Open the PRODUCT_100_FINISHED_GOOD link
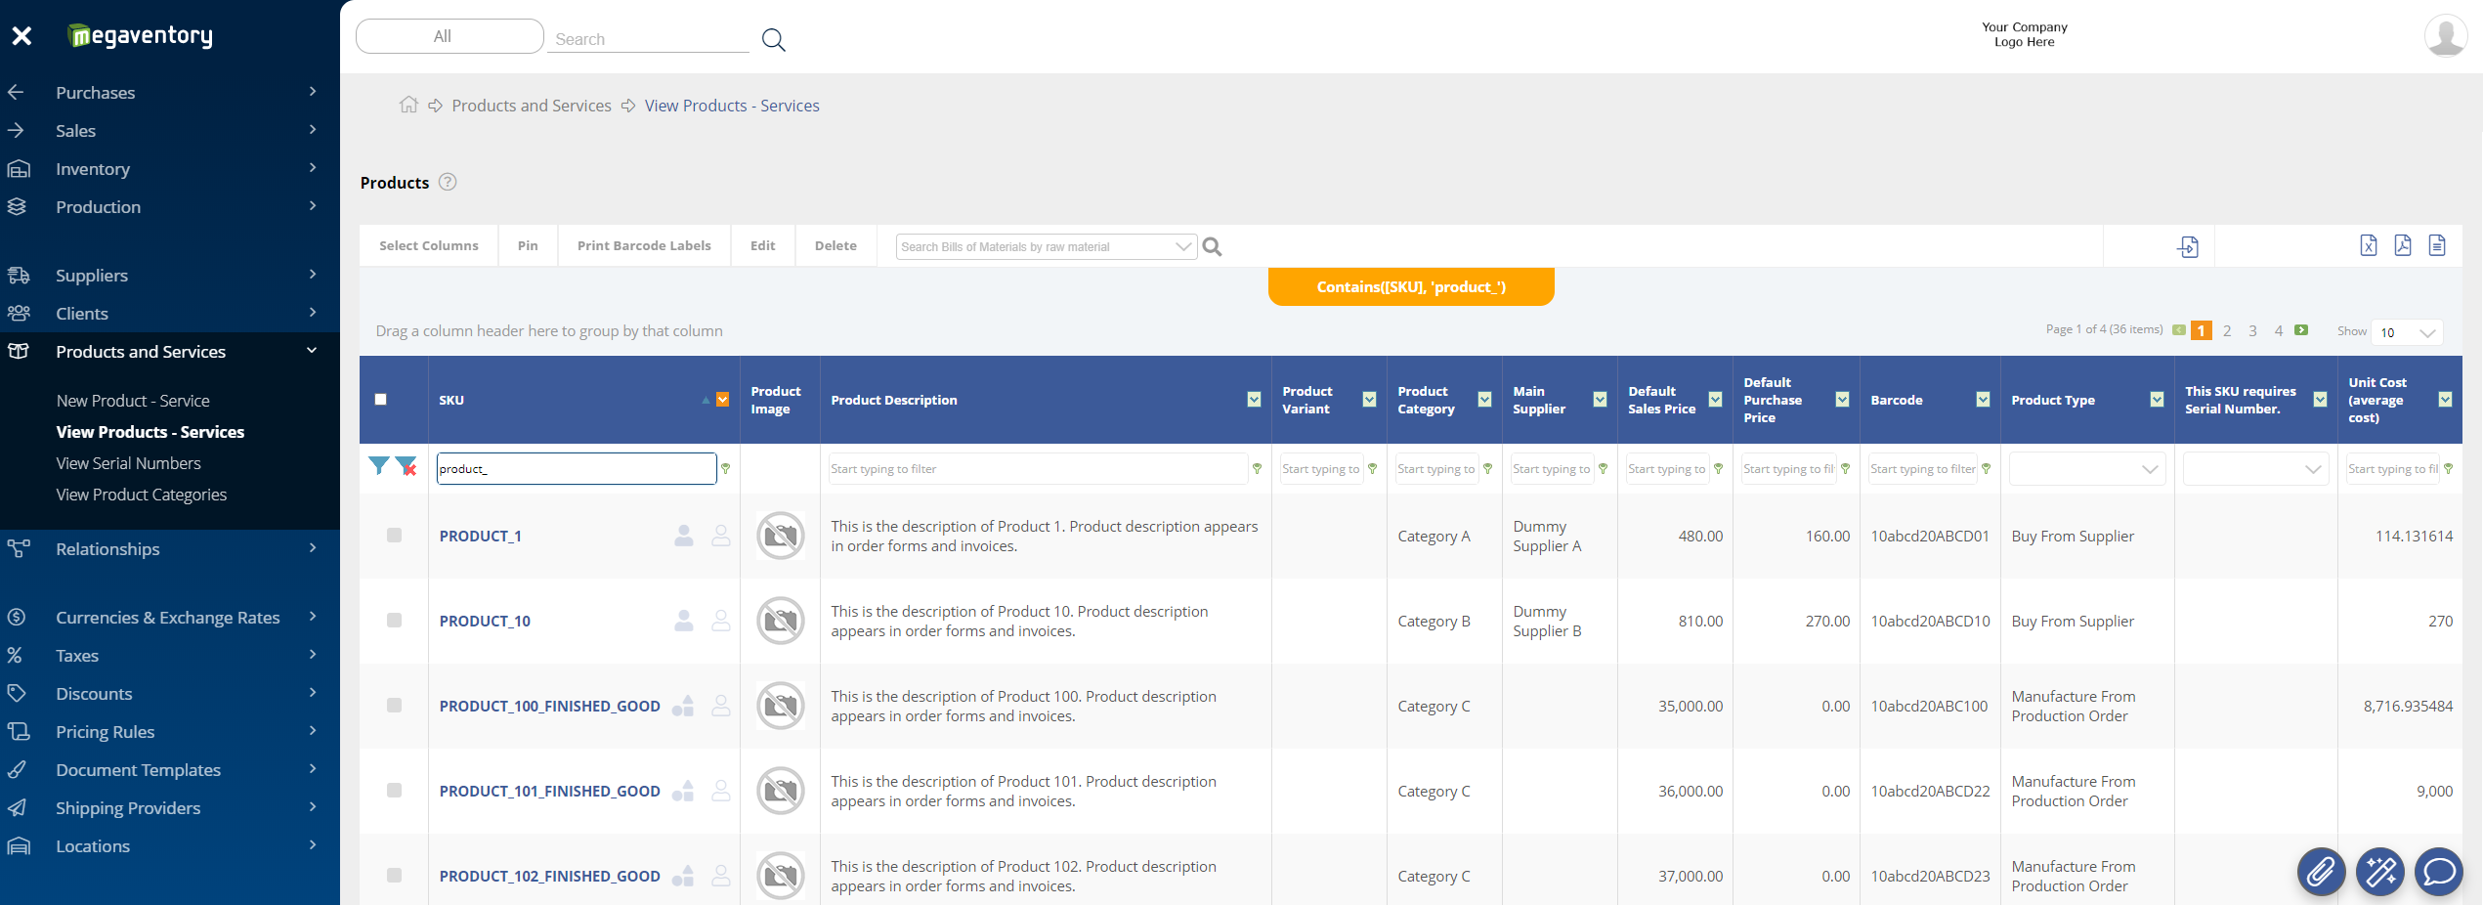Screen dimensions: 2483x905 click(549, 706)
